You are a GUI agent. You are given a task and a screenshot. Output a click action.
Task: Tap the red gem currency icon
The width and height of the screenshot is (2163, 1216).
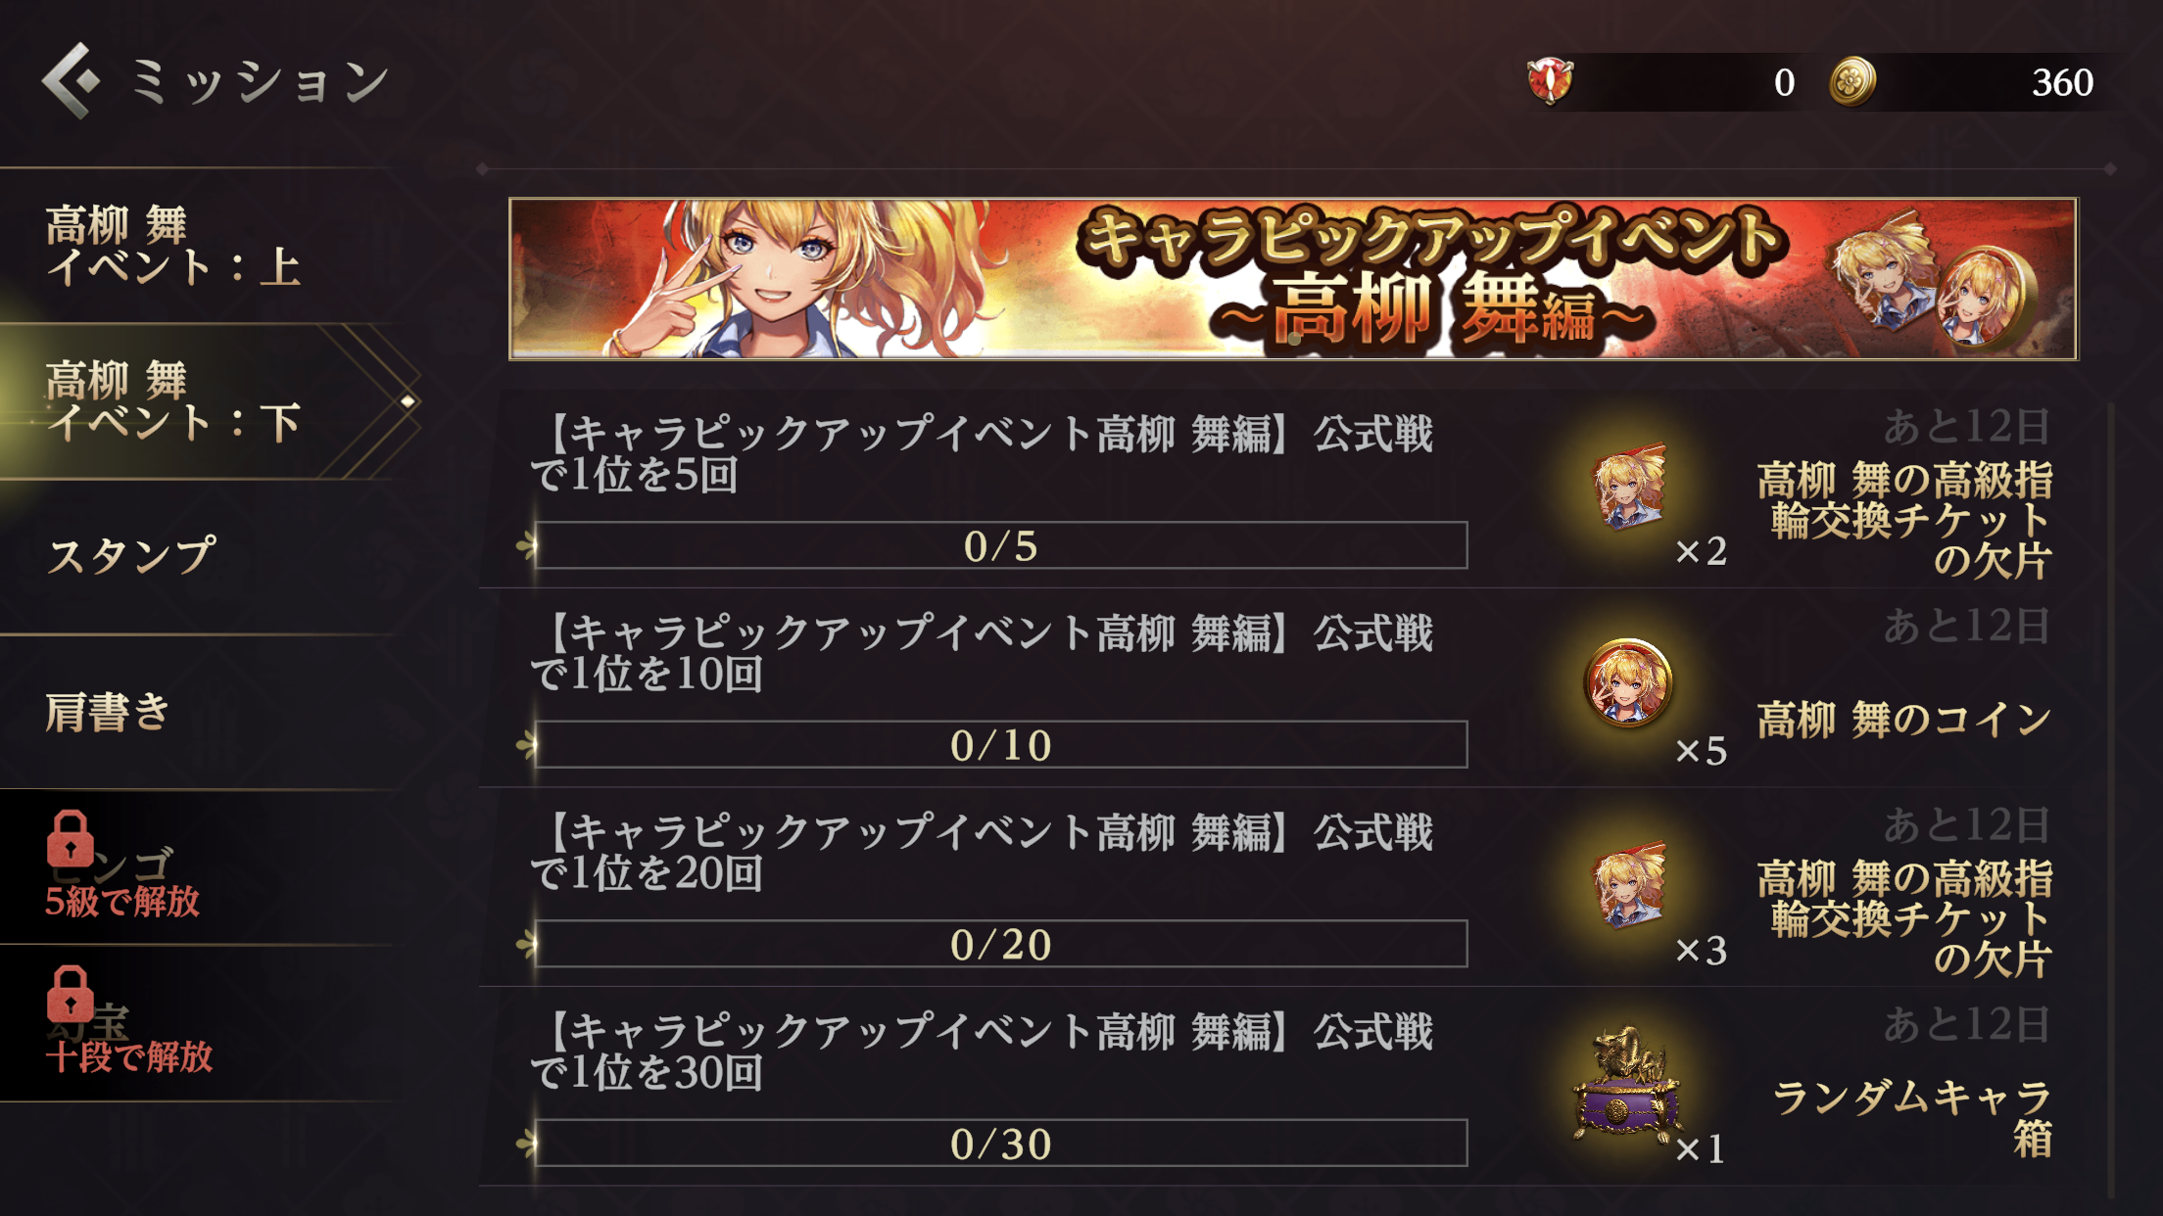pos(1550,81)
